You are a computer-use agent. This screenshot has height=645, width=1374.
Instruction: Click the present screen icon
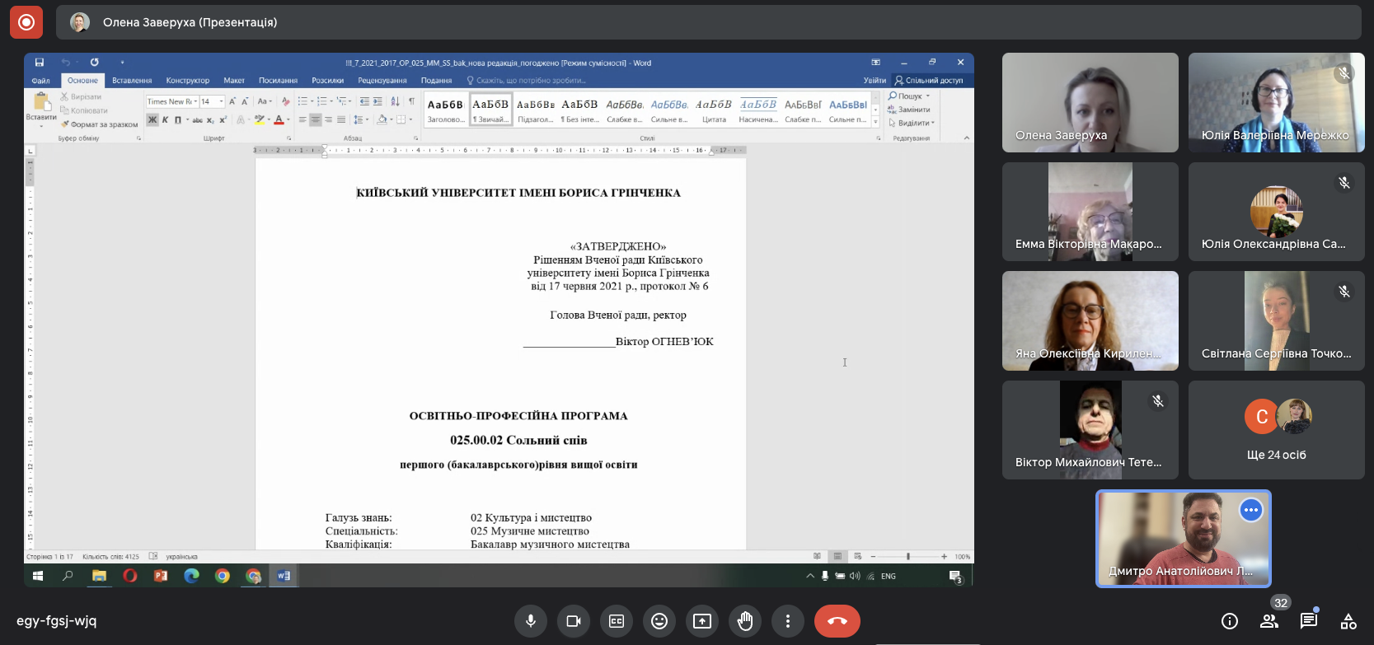coord(702,621)
